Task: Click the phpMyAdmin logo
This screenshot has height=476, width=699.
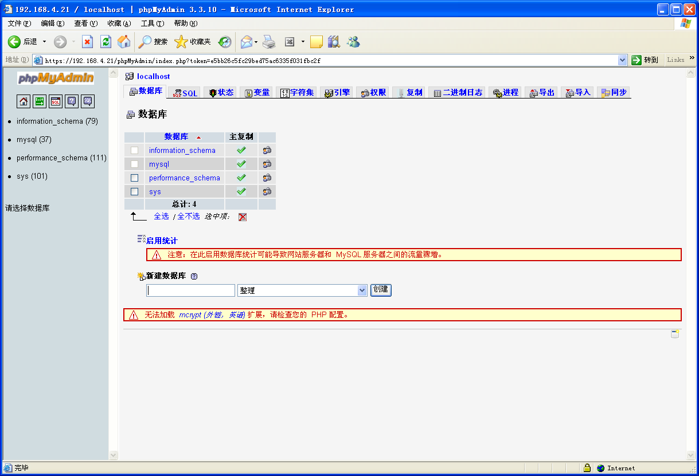Action: [x=56, y=78]
